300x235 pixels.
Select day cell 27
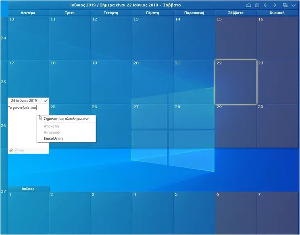153,126
